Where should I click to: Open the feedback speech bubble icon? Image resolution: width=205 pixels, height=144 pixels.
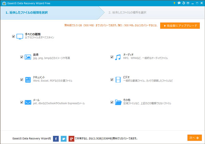179,3
